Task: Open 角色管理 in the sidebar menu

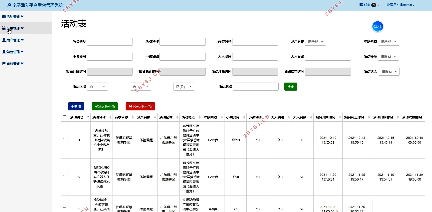Action: tap(26, 52)
